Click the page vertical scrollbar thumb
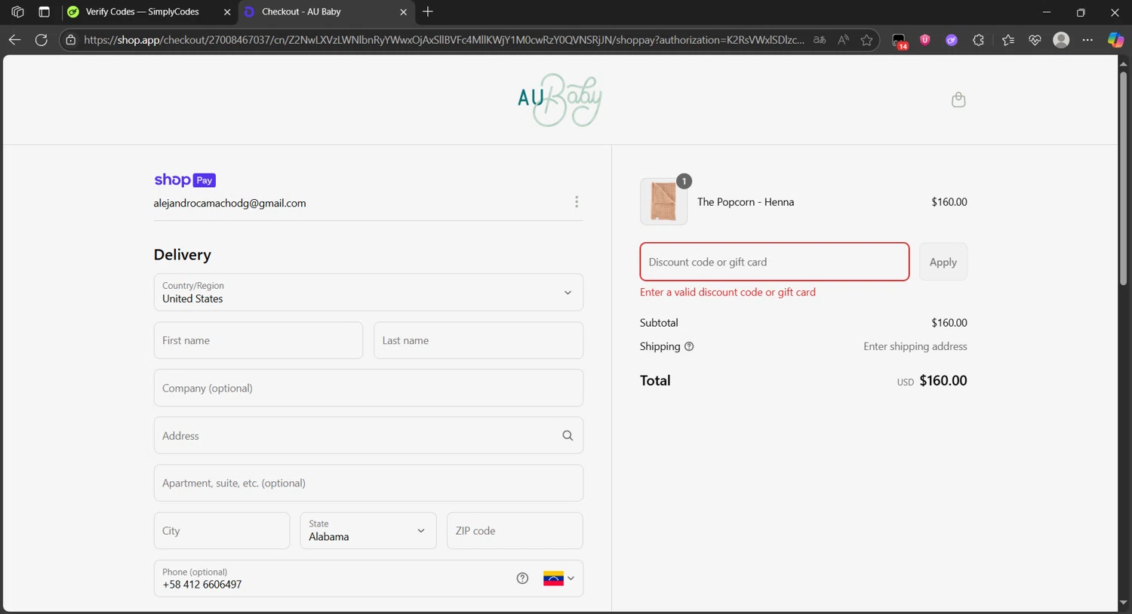 1123,178
